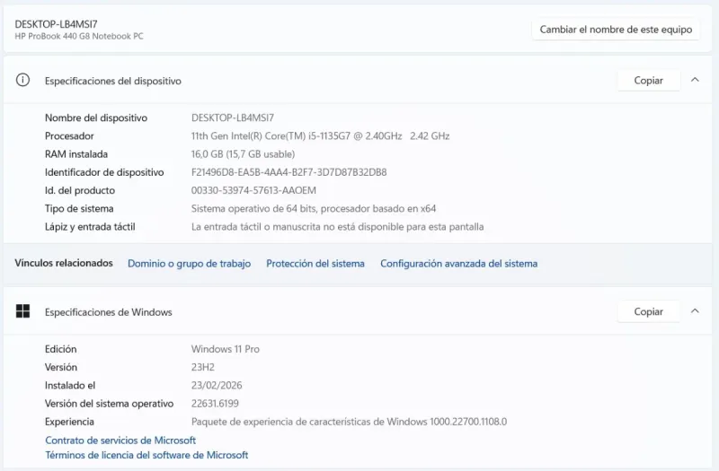
Task: Collapse the Especificaciones de Windows section chevron
Action: pos(695,310)
